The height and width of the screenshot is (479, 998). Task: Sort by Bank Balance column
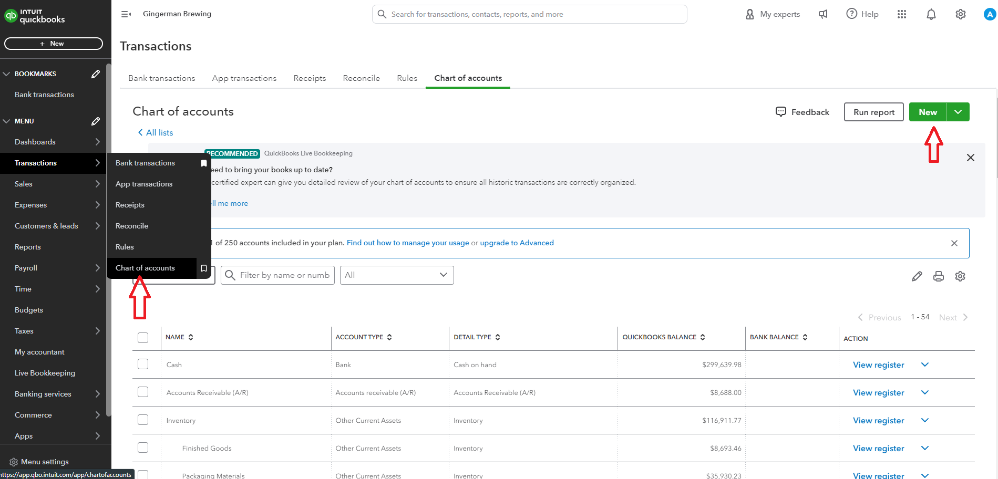tap(805, 337)
